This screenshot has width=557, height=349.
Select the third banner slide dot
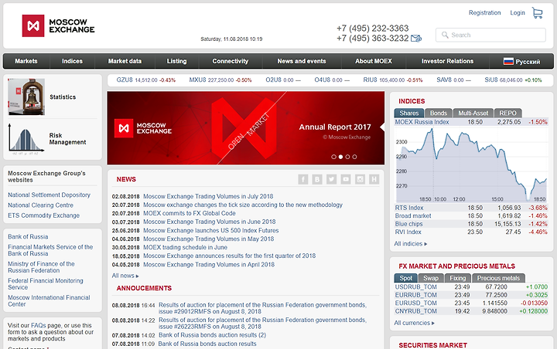(347, 157)
